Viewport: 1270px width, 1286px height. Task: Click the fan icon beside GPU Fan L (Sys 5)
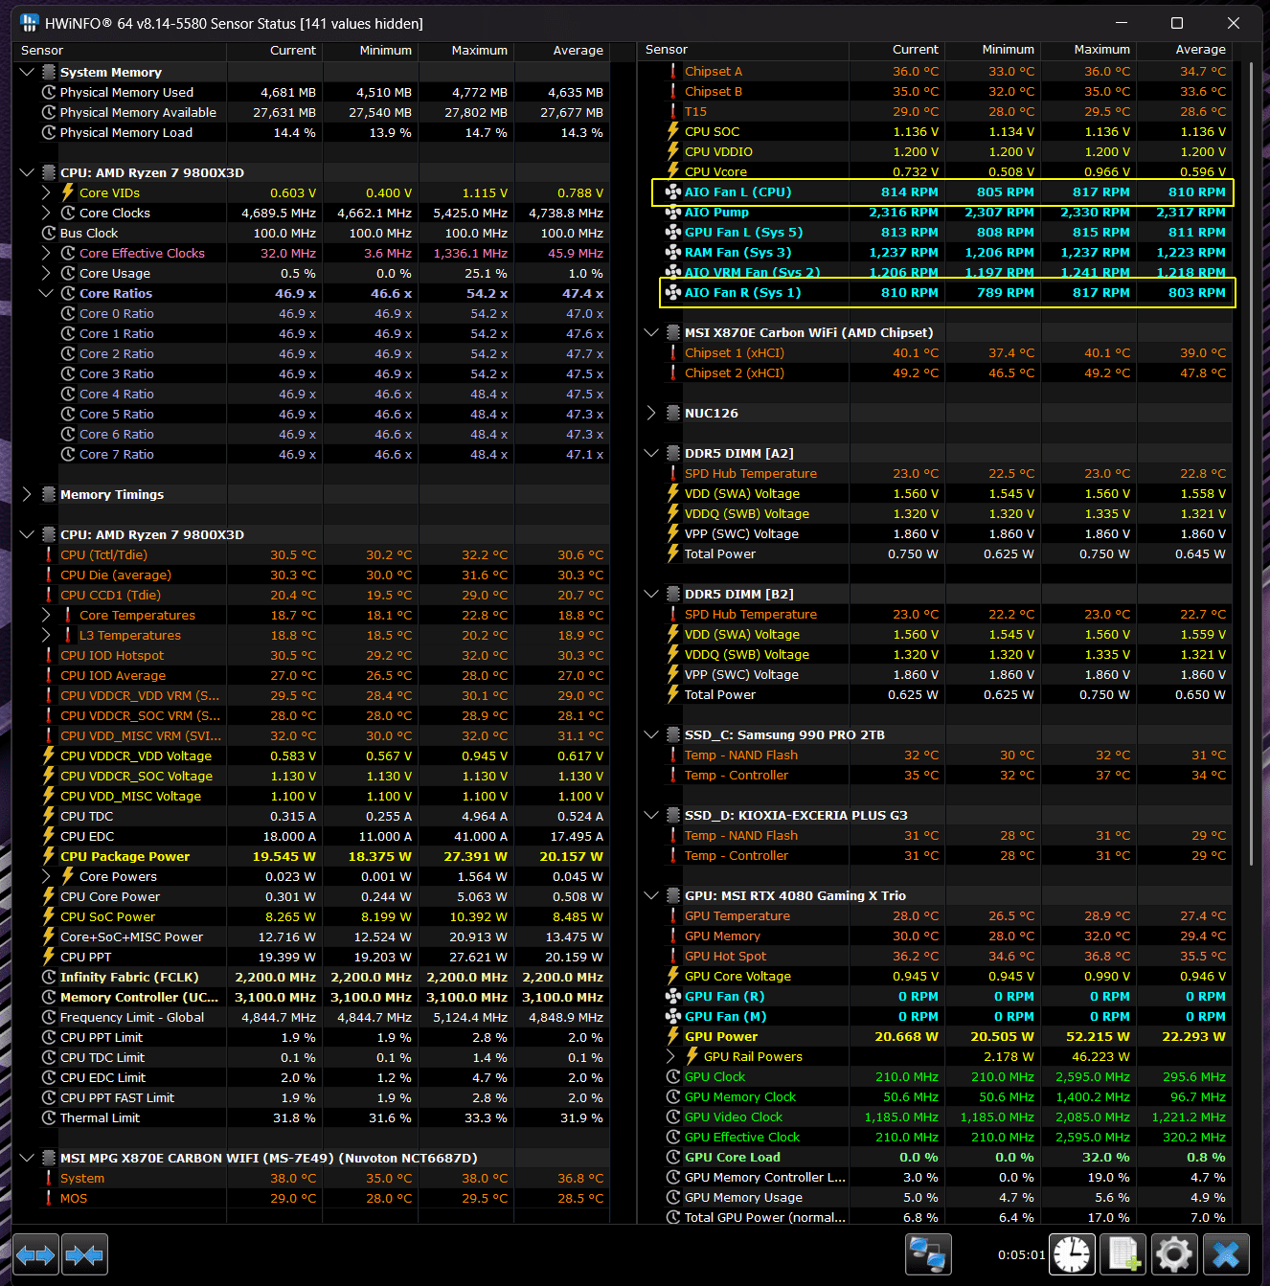673,233
